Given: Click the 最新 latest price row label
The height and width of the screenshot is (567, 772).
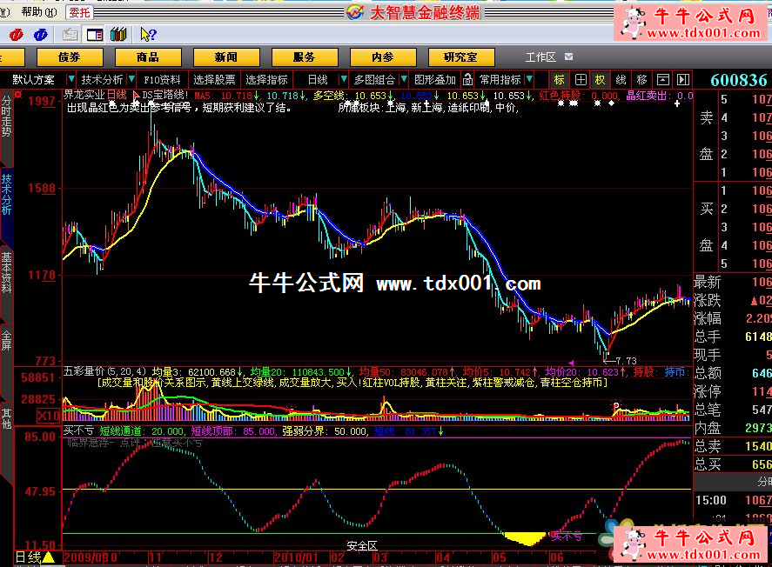Looking at the screenshot, I should pyautogui.click(x=708, y=282).
